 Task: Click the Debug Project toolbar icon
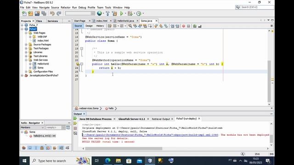point(130,13)
